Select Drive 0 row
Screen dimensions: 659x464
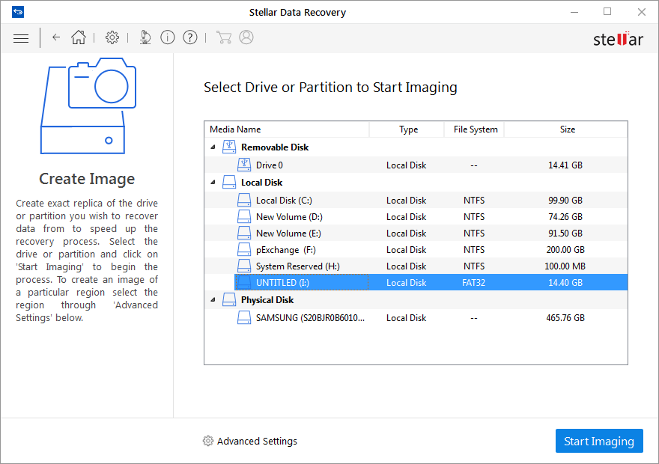click(416, 165)
